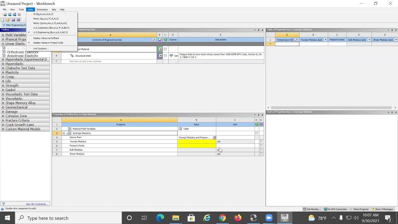Click the Save As icon

coord(18,20)
